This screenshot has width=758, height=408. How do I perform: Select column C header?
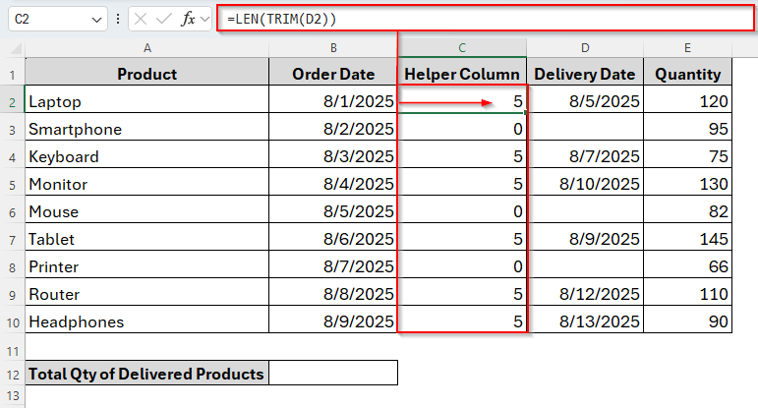click(462, 48)
